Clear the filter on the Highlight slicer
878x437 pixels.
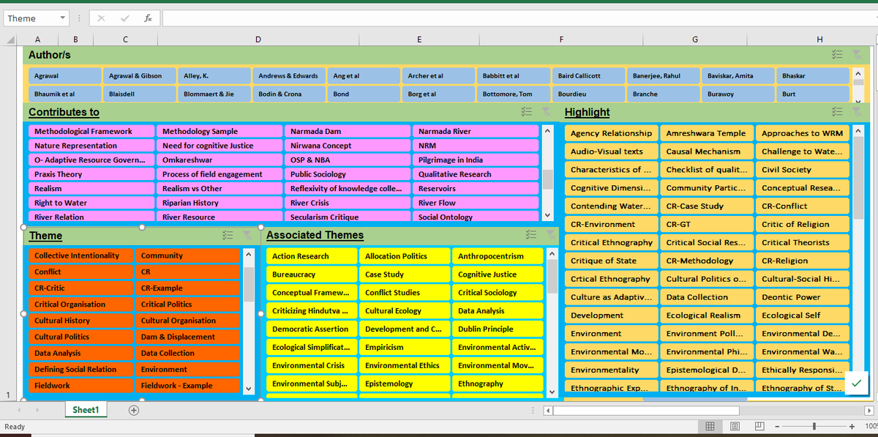point(857,111)
